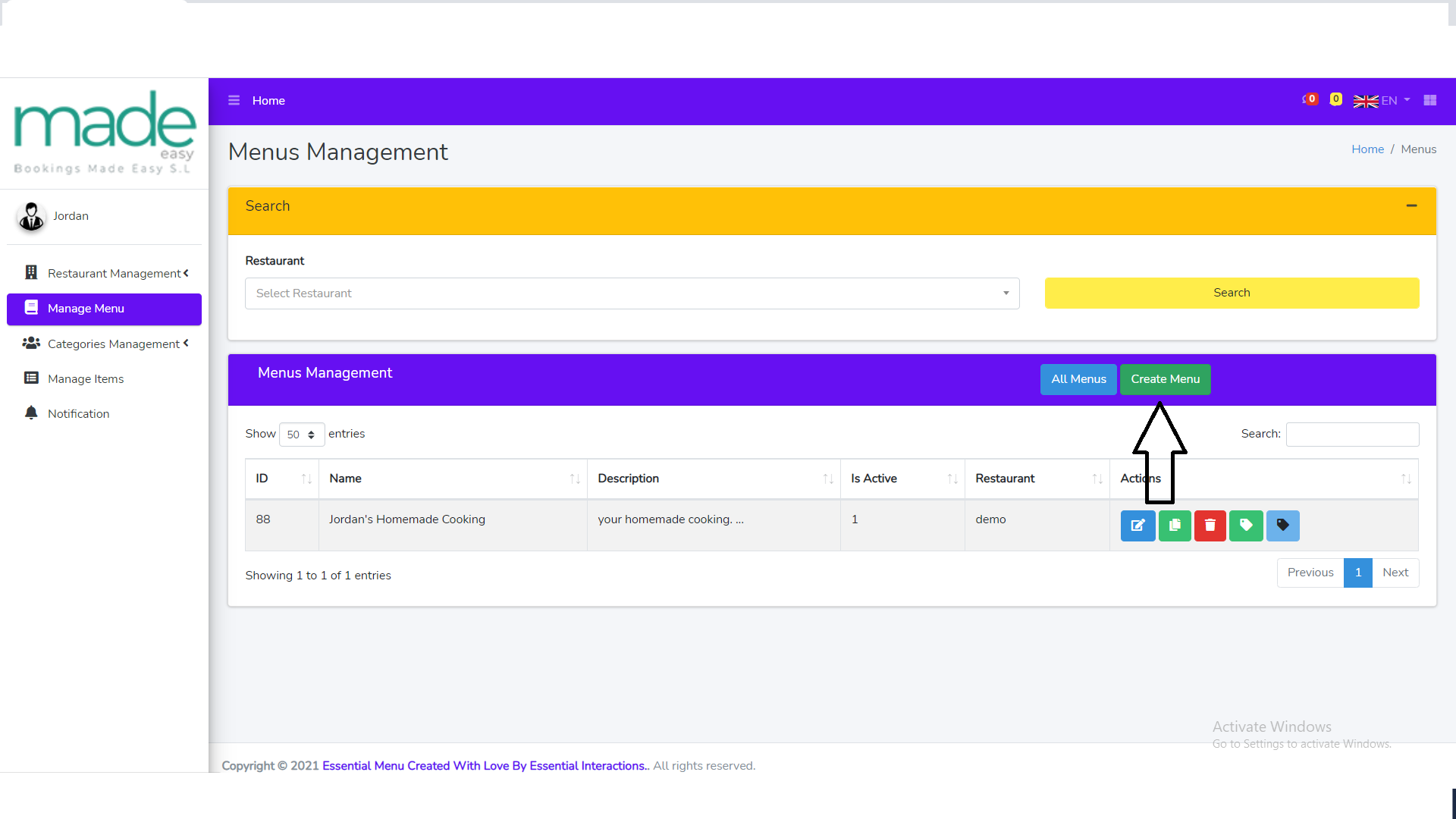
Task: Select Manage Menu in the sidebar
Action: pyautogui.click(x=104, y=309)
